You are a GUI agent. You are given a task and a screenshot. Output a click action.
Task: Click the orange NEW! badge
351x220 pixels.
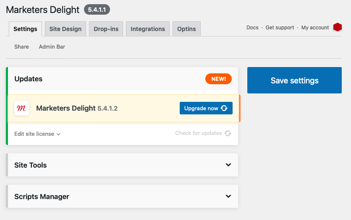click(x=218, y=79)
